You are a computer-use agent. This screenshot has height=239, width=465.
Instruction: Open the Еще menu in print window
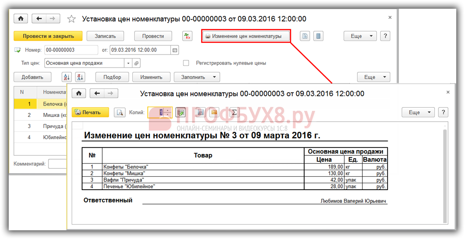[x=418, y=113]
